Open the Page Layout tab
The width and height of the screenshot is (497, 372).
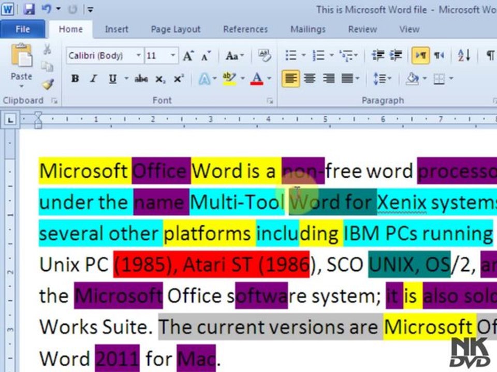tap(176, 29)
